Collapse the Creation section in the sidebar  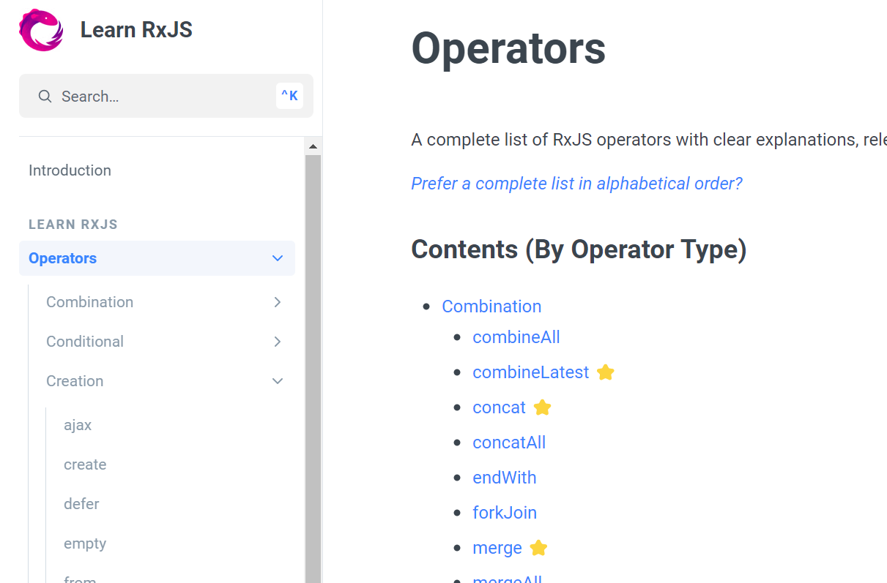click(x=277, y=381)
